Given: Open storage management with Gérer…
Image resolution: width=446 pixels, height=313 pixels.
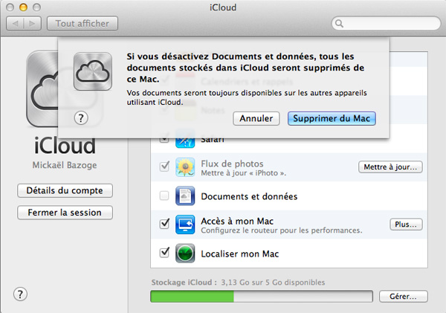Looking at the screenshot, I should (x=403, y=296).
